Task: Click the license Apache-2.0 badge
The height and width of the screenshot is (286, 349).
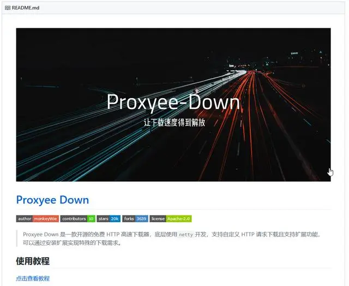Action: point(171,219)
